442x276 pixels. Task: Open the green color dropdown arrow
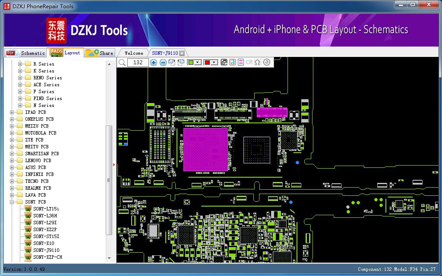pos(198,62)
